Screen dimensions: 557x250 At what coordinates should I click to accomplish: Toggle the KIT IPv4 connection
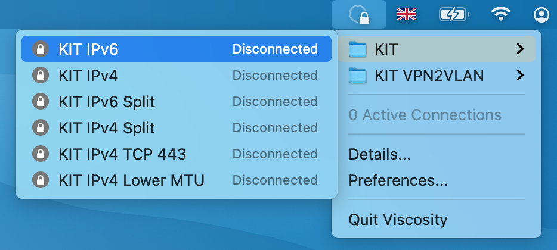click(x=88, y=76)
